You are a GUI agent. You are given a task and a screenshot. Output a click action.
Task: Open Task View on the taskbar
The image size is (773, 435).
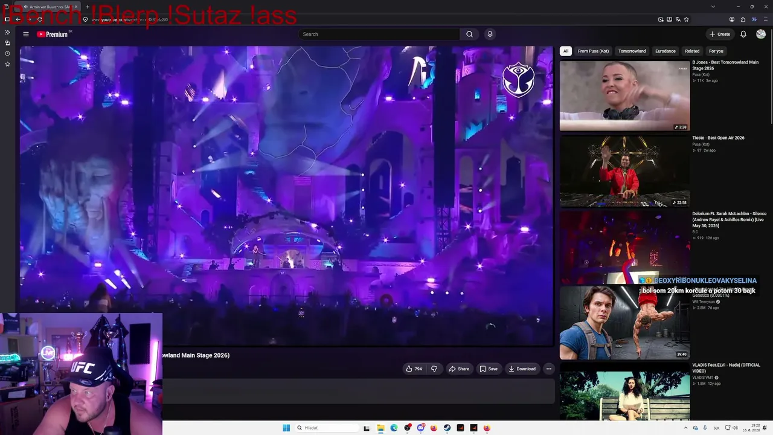point(367,428)
